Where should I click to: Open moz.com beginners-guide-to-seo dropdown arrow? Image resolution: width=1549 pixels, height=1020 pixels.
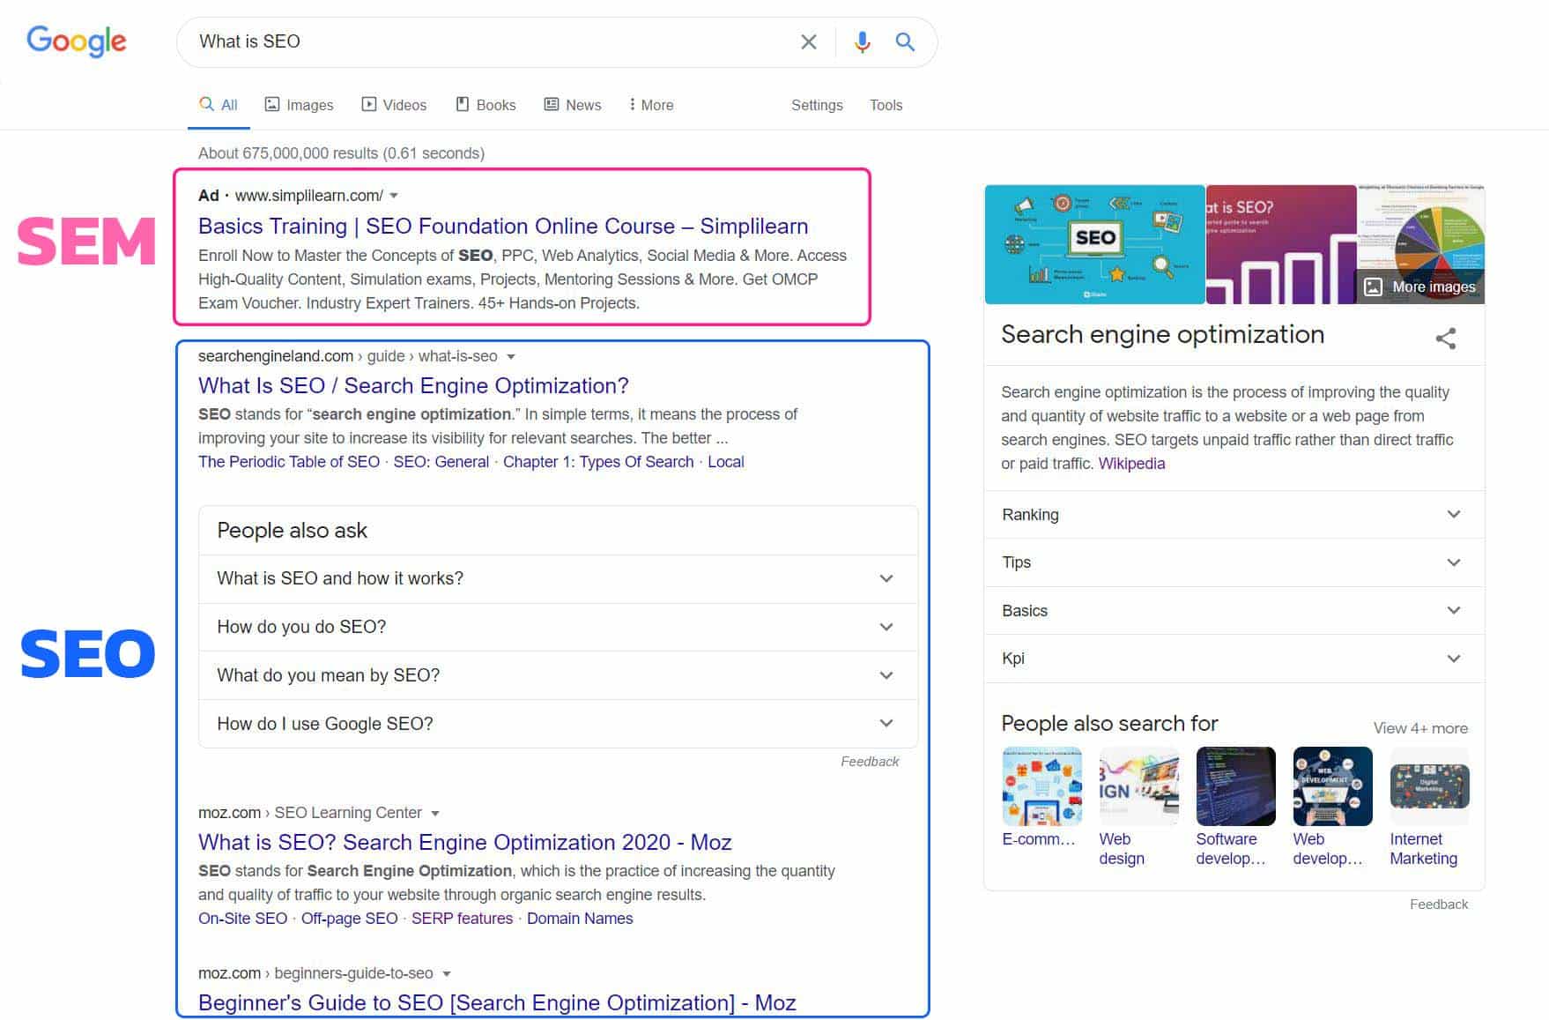point(447,974)
